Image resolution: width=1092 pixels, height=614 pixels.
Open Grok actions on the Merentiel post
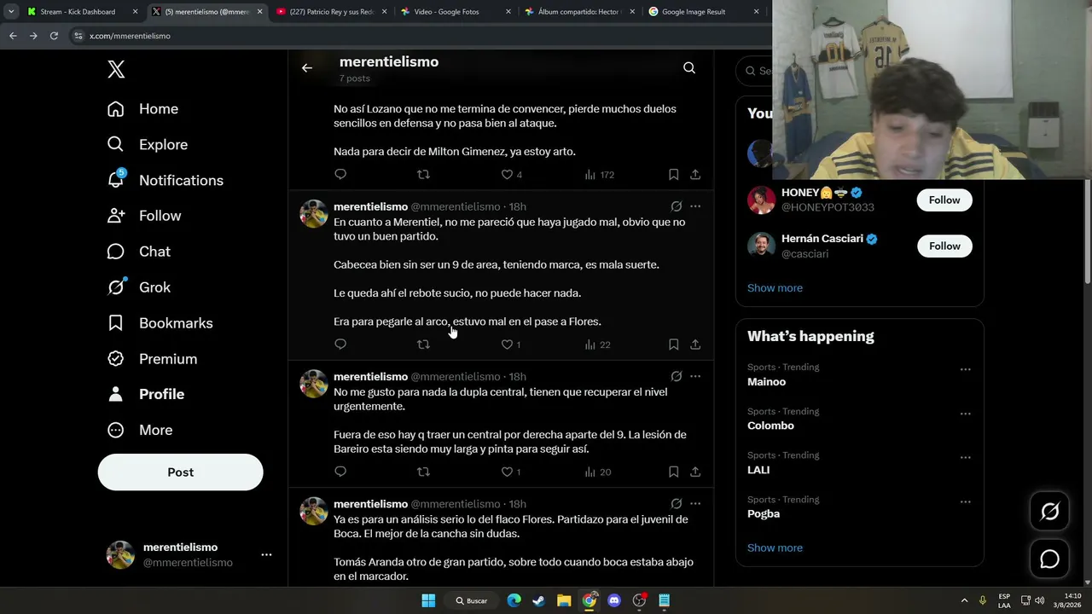pyautogui.click(x=677, y=206)
